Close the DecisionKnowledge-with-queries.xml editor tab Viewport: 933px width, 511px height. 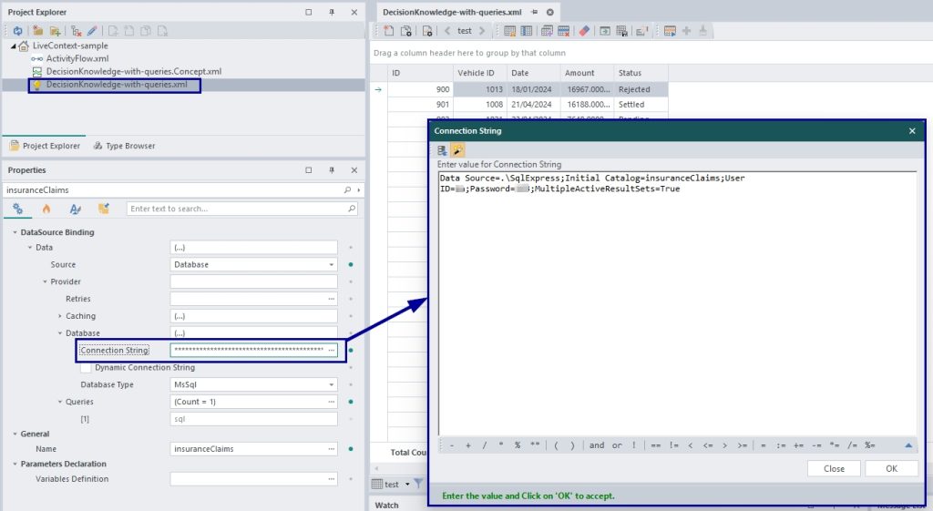(549, 12)
